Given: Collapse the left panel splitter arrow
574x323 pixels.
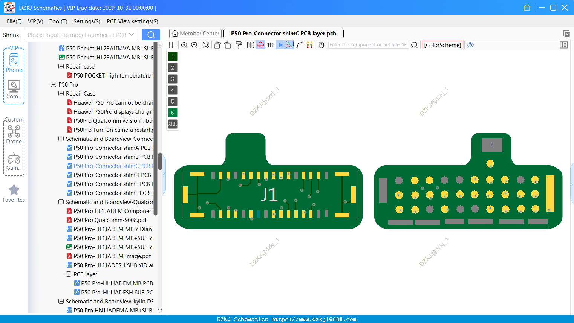Looking at the screenshot, I should click(x=164, y=175).
